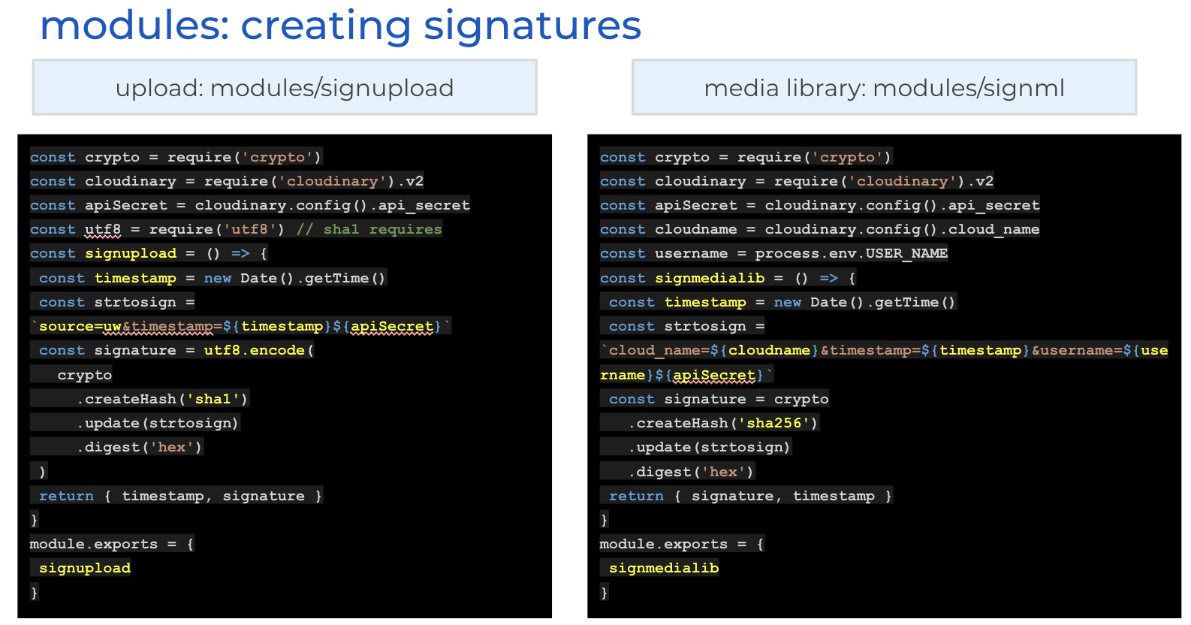
Task: Click the '// sha1 requires' comment
Action: (369, 229)
